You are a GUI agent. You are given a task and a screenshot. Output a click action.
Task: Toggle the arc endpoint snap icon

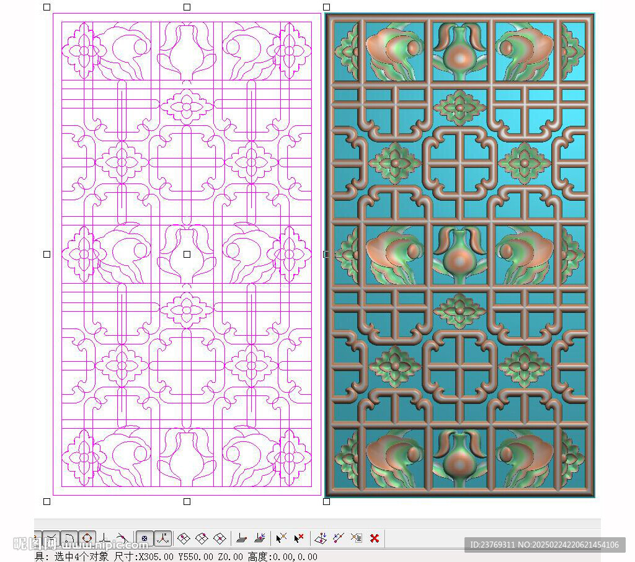pos(69,538)
